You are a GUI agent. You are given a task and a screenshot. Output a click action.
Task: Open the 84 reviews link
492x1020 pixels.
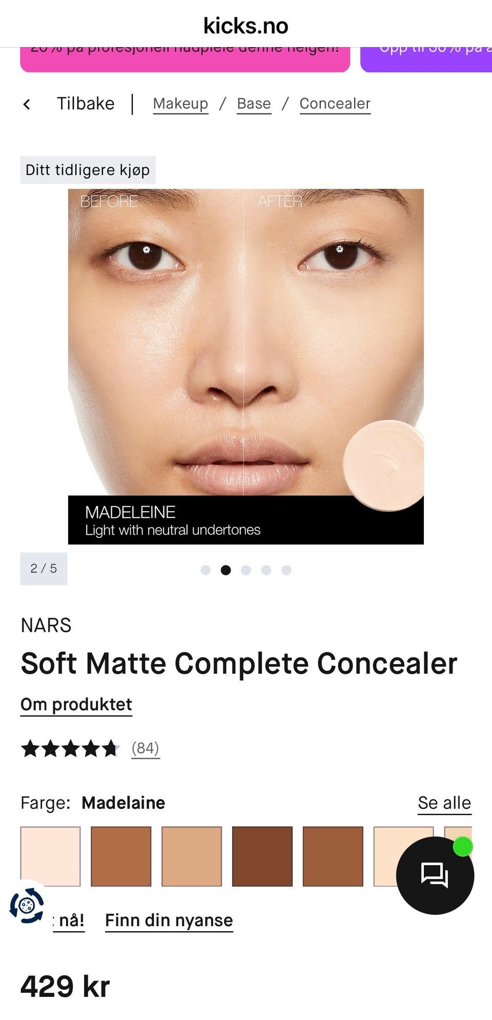pyautogui.click(x=146, y=748)
